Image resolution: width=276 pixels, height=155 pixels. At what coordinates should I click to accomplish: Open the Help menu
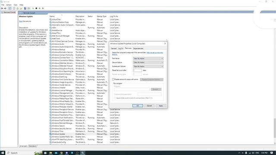point(21,5)
